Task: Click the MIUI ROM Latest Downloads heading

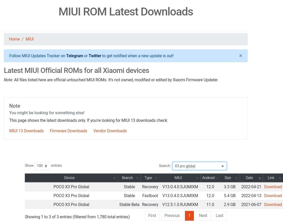Action: [x=126, y=12]
